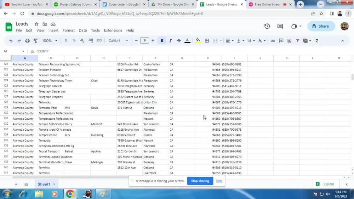Open the fill color picker

(198, 41)
